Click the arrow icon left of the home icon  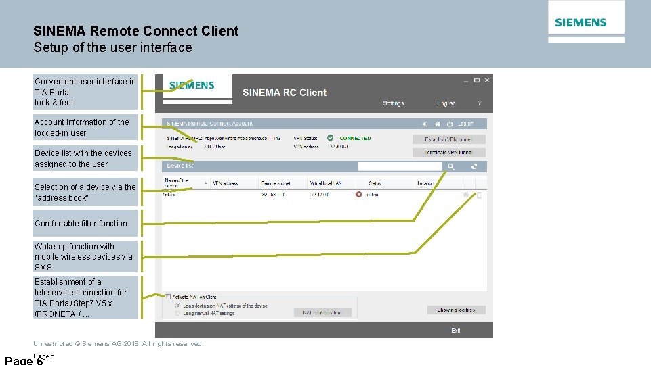pos(425,124)
